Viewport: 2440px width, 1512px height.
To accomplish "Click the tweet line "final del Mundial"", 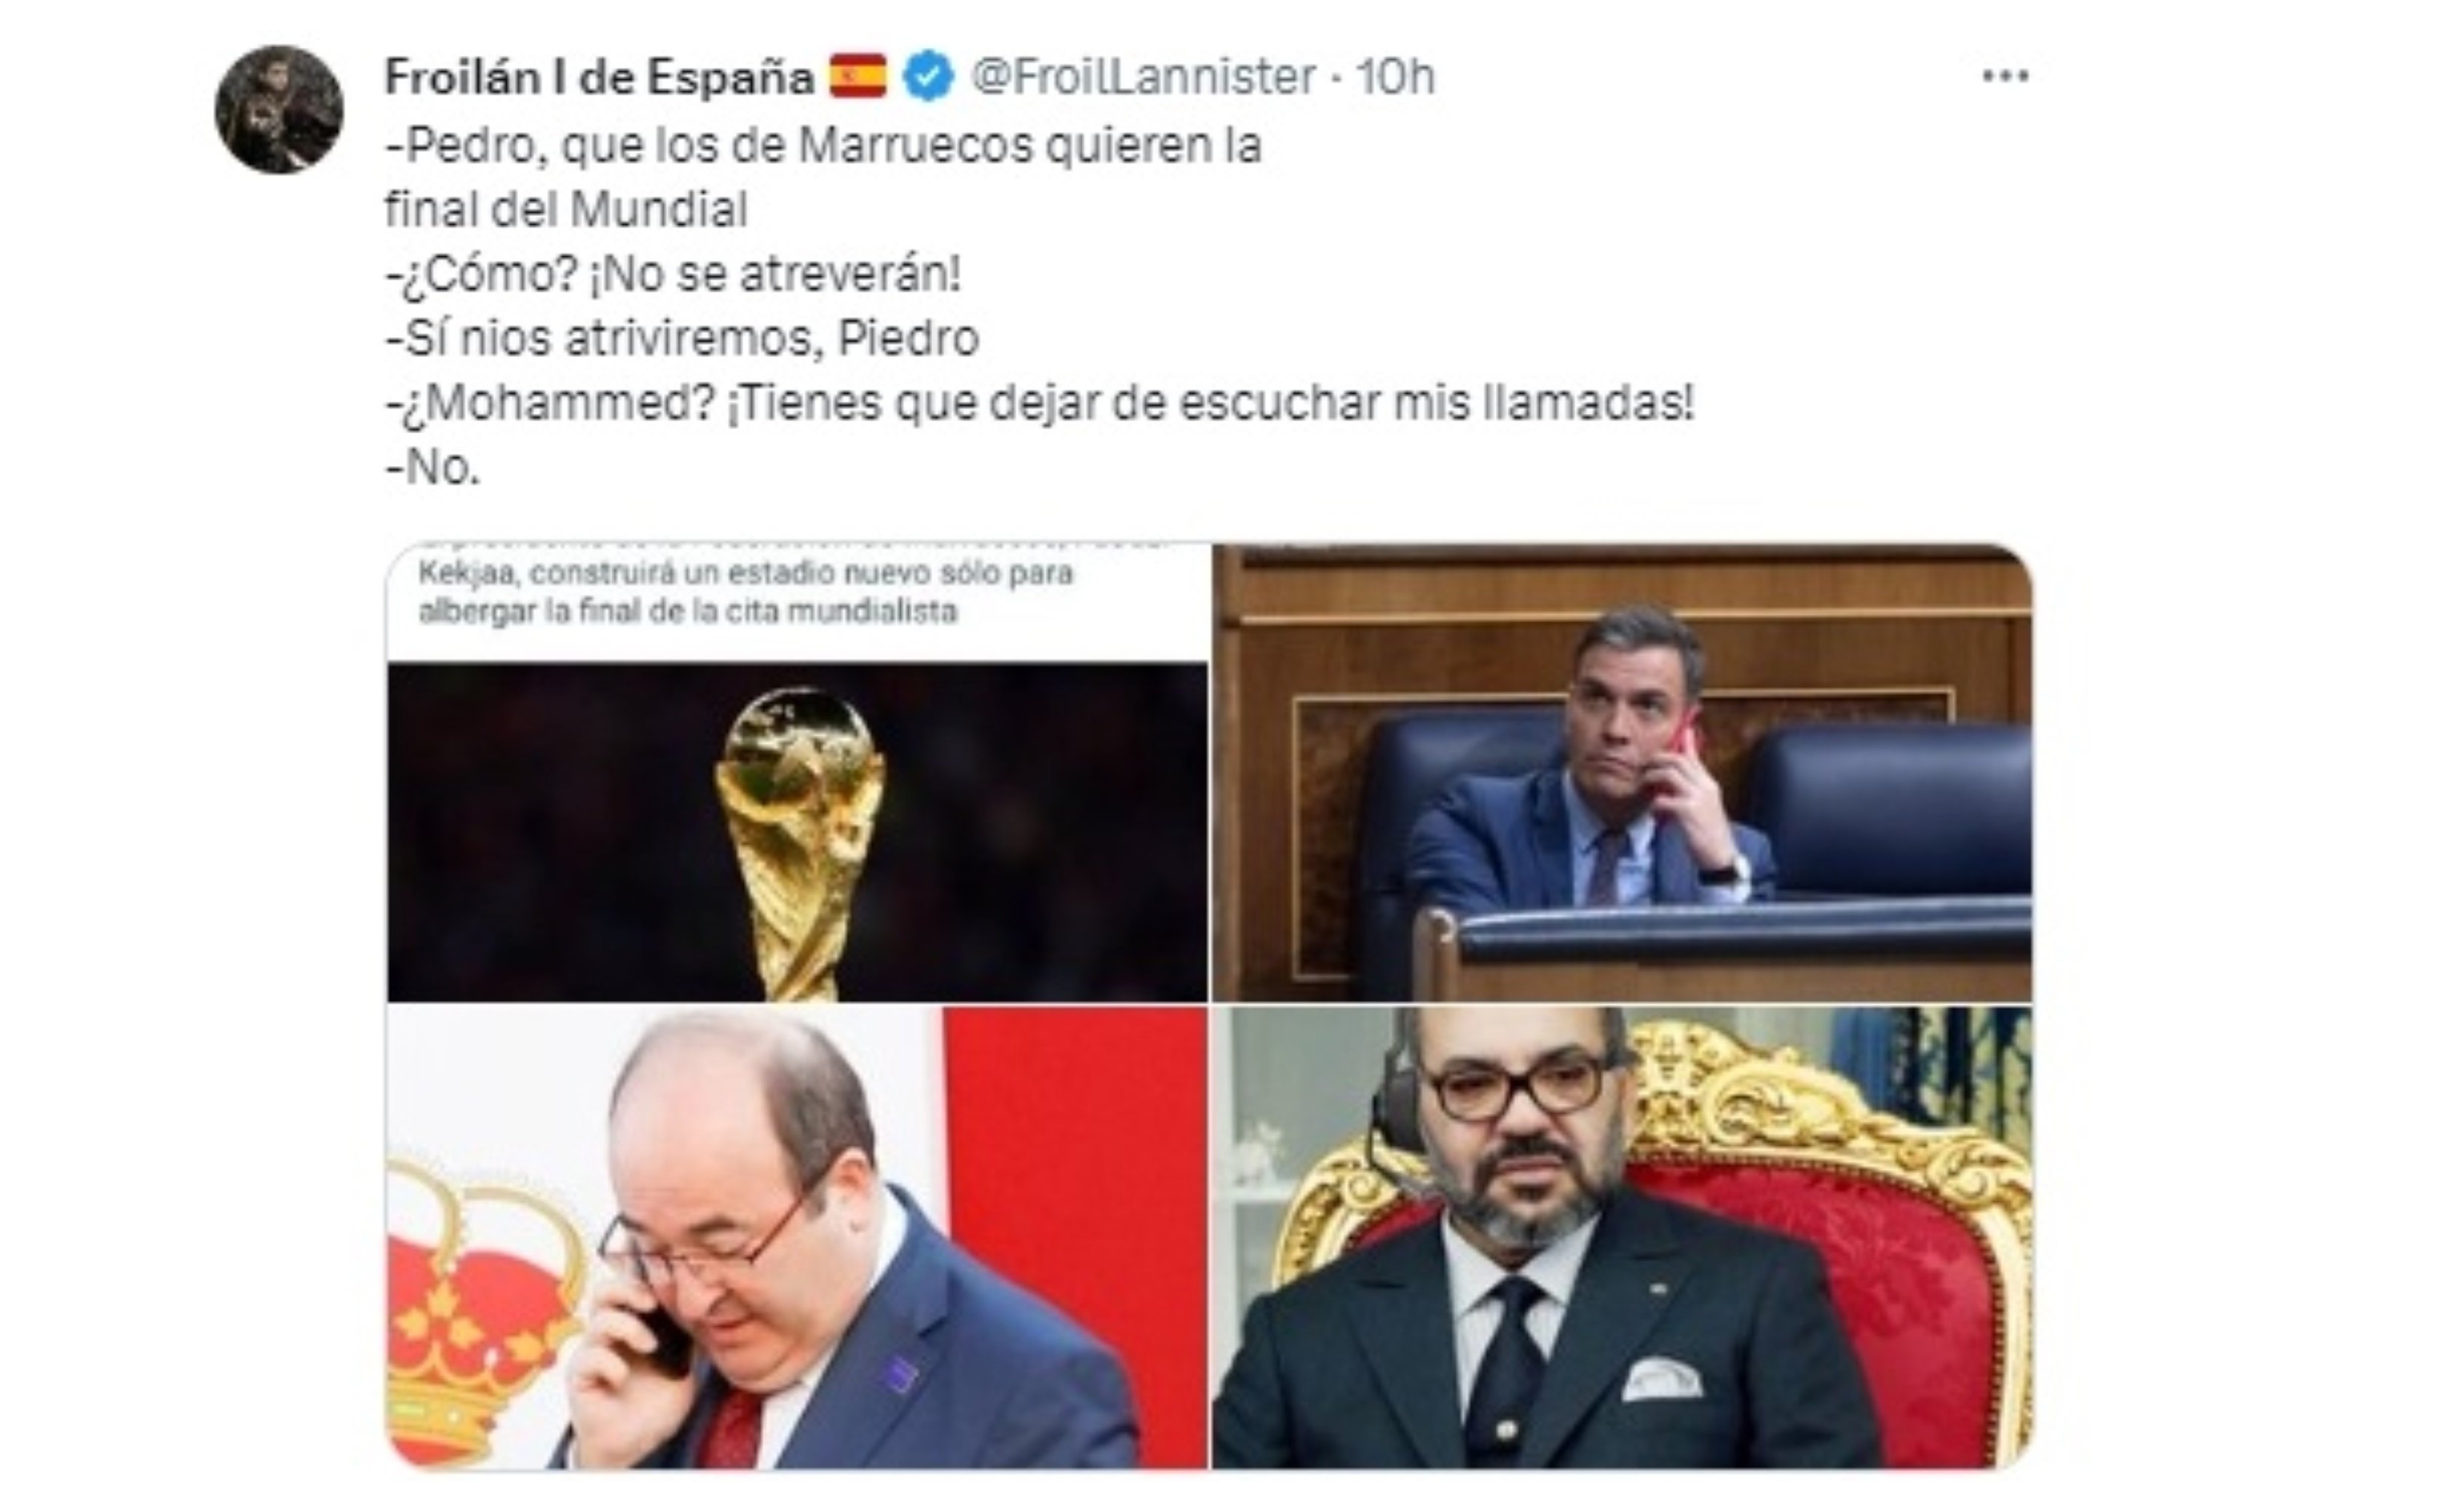I will pos(566,210).
